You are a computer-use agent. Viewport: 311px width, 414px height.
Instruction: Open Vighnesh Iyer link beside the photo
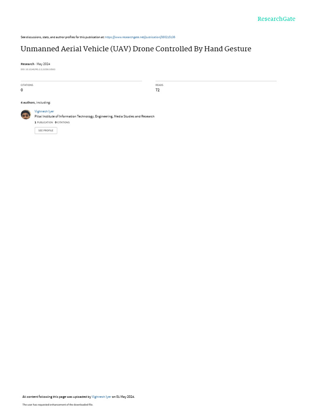click(44, 112)
